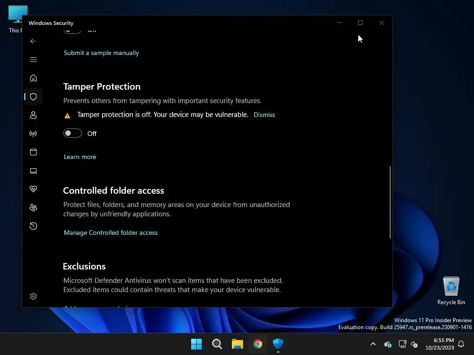Go back using the back arrow
The image size is (474, 355).
[33, 41]
